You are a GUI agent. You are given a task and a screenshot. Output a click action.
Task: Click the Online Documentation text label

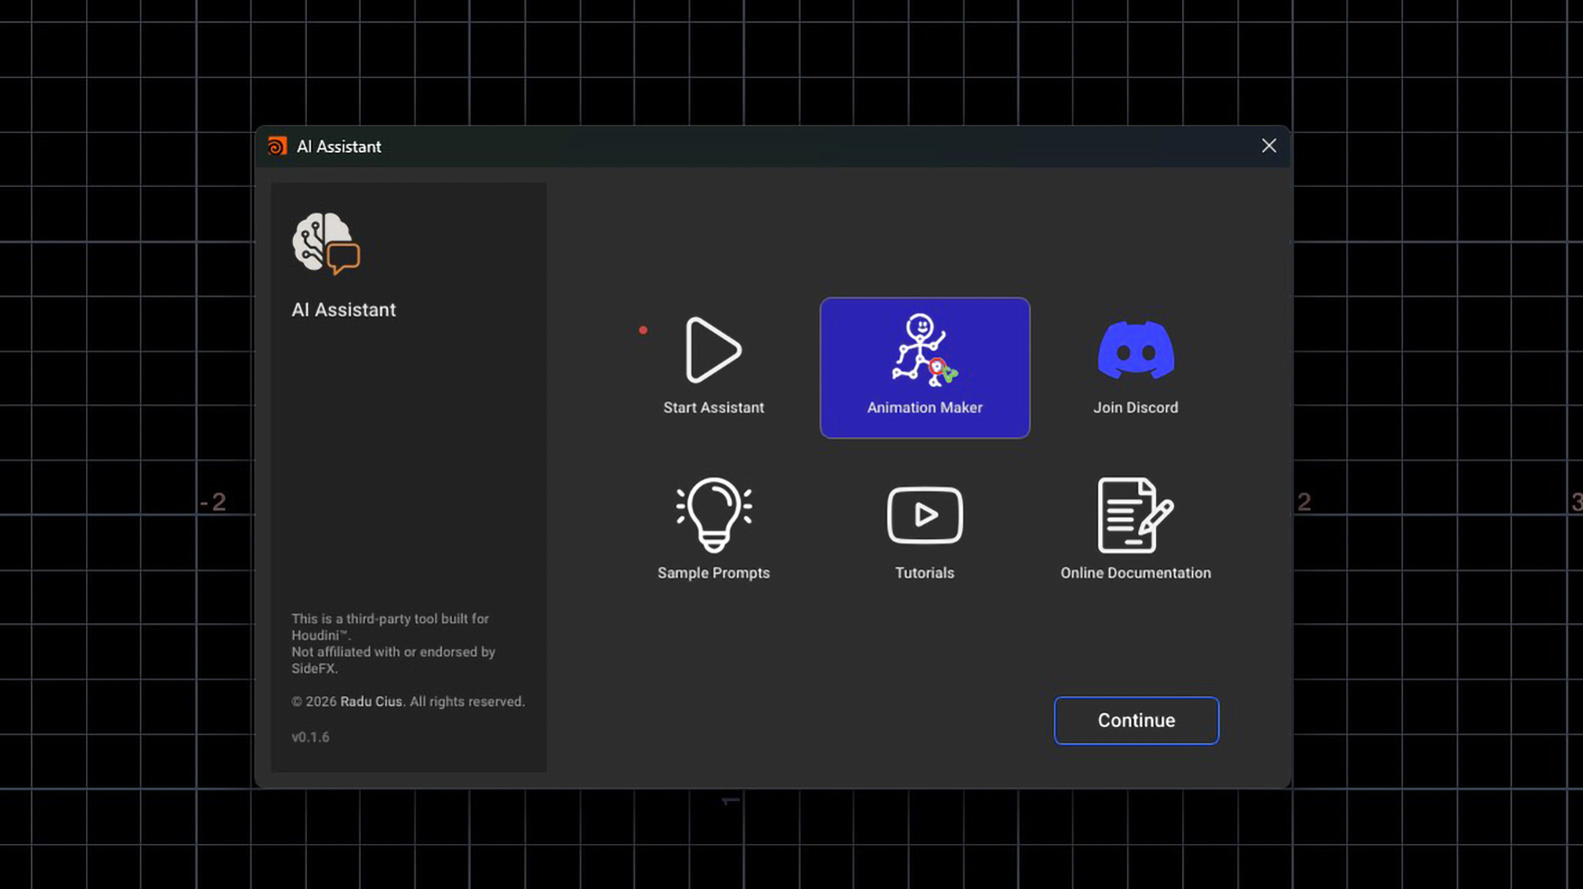point(1135,572)
